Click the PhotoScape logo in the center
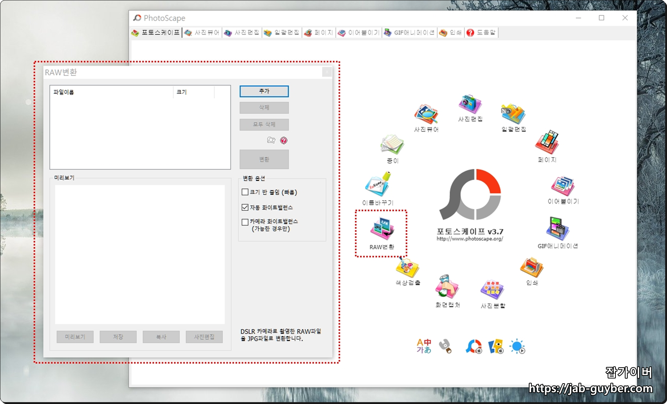667x404 pixels. [470, 194]
